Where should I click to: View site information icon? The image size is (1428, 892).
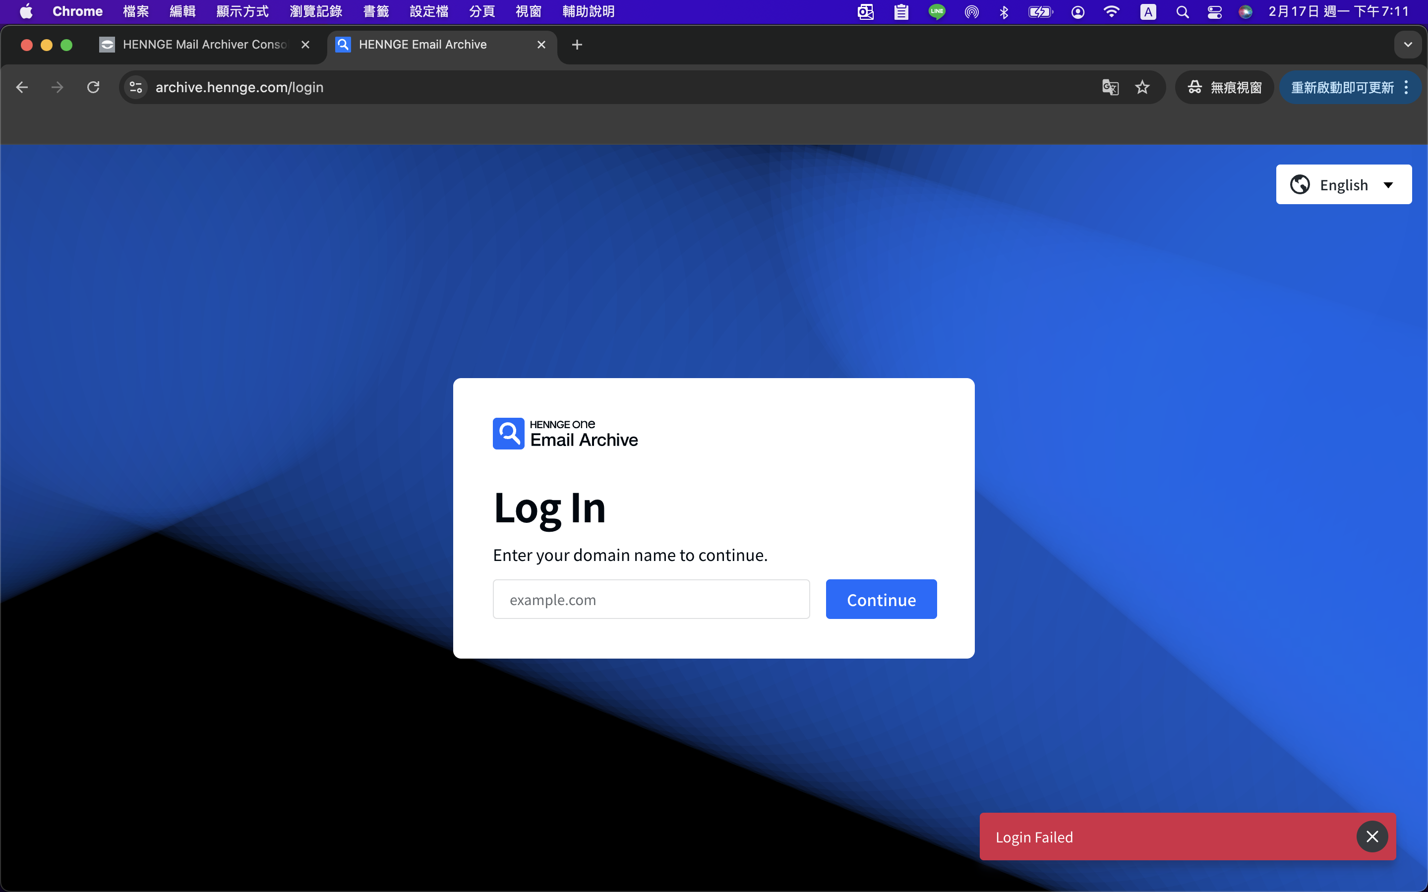point(136,87)
